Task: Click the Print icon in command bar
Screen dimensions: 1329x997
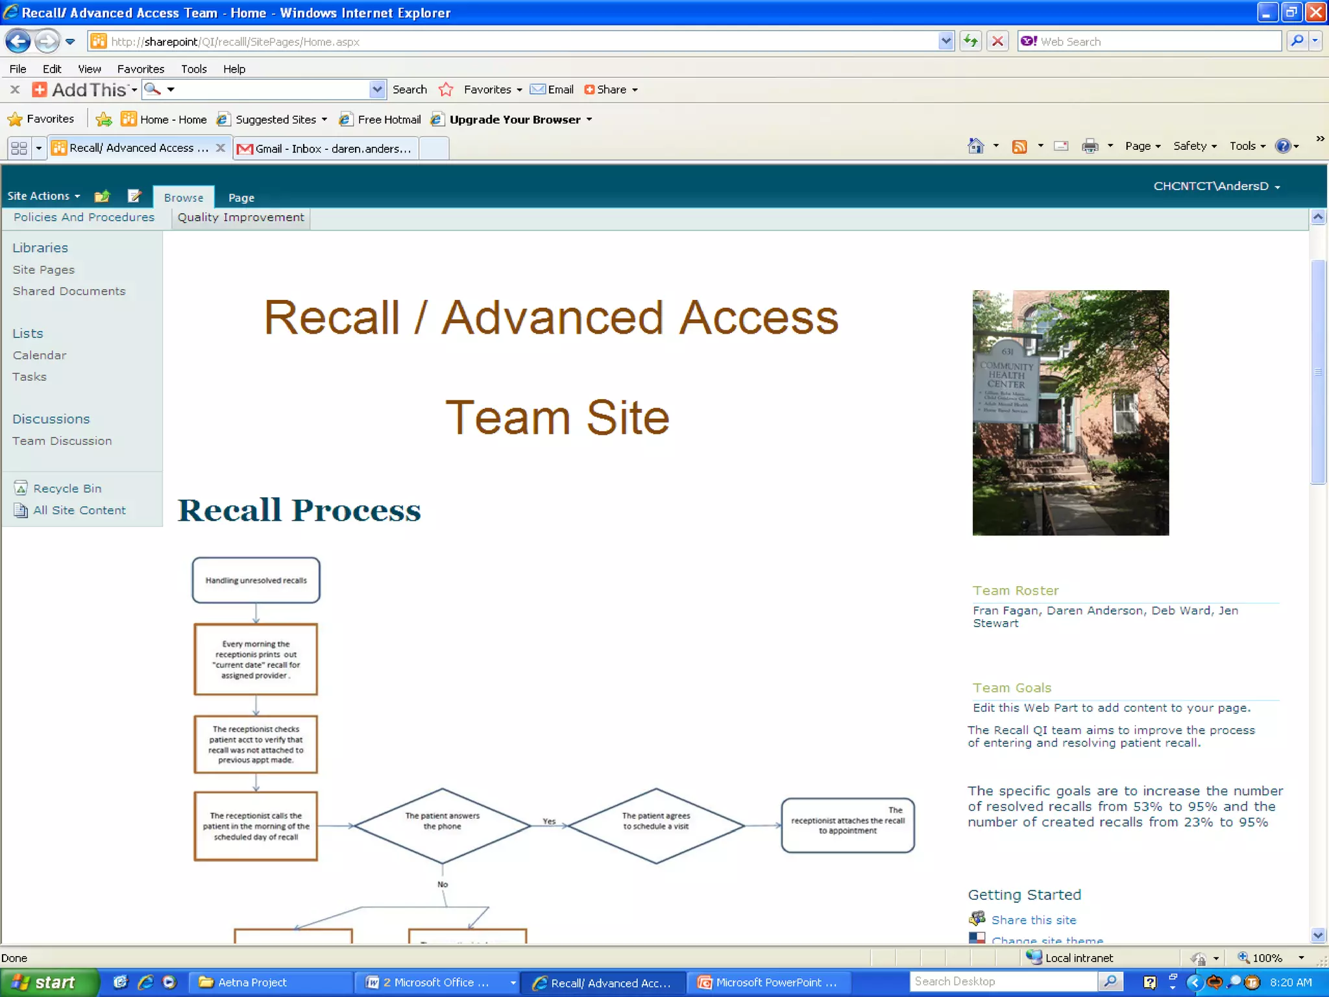Action: click(1090, 147)
